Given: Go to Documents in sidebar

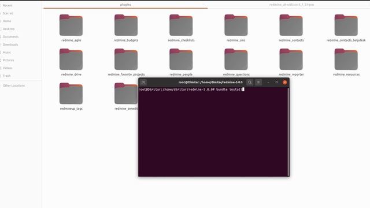Looking at the screenshot, I should 10,37.
